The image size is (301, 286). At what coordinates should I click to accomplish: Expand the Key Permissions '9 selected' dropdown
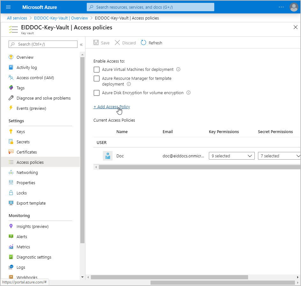pos(231,156)
